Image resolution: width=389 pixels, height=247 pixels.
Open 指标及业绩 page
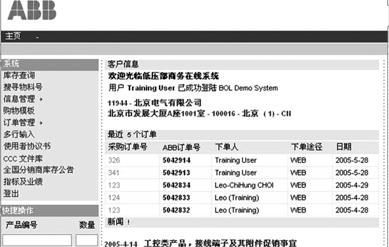coord(23,182)
